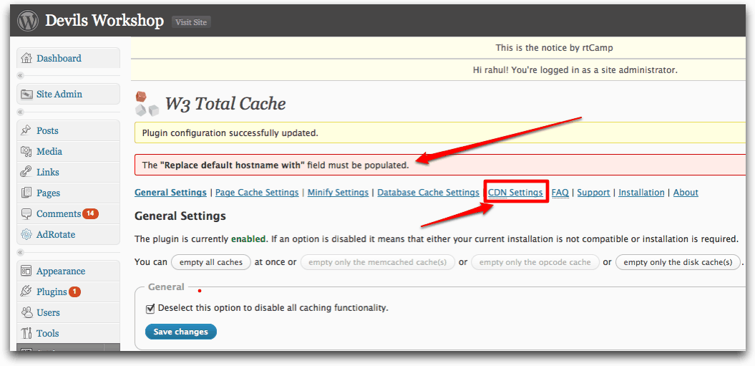Screen dimensions: 755x366
Task: Click the Plugins update badge showing 1
Action: coord(74,292)
